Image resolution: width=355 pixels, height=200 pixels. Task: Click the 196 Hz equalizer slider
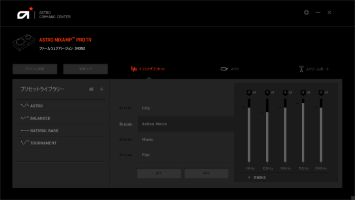(x=249, y=130)
